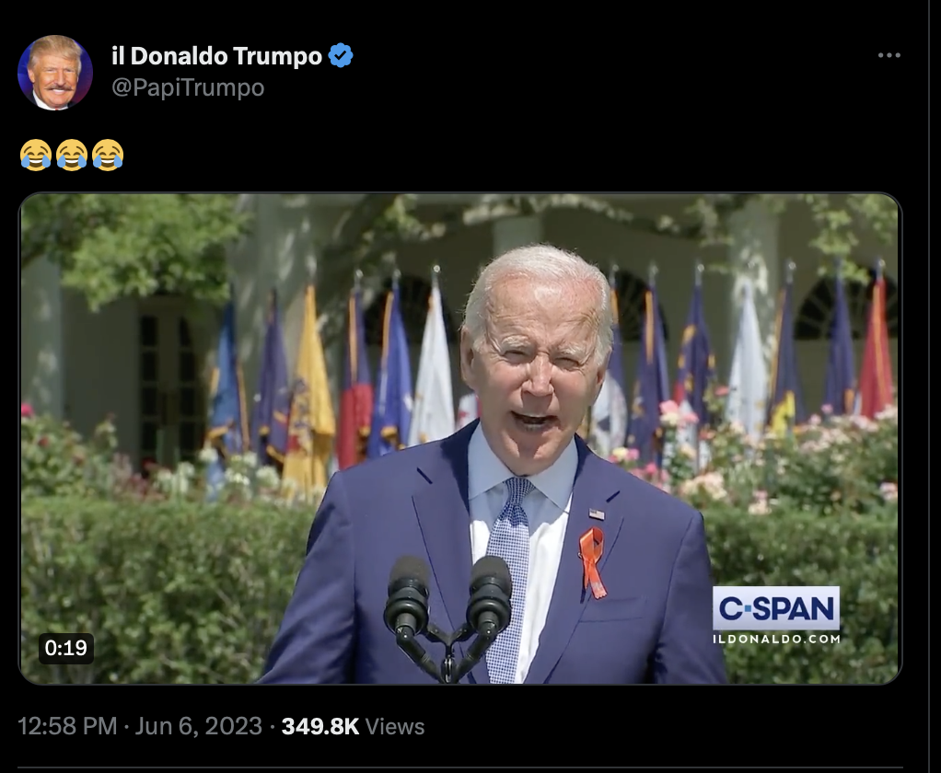Click the blue verified checkmark badge
The image size is (941, 773).
pyautogui.click(x=341, y=56)
